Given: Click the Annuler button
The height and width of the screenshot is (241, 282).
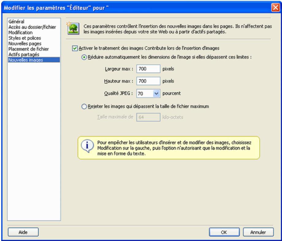Looking at the screenshot, I should pyautogui.click(x=258, y=232).
